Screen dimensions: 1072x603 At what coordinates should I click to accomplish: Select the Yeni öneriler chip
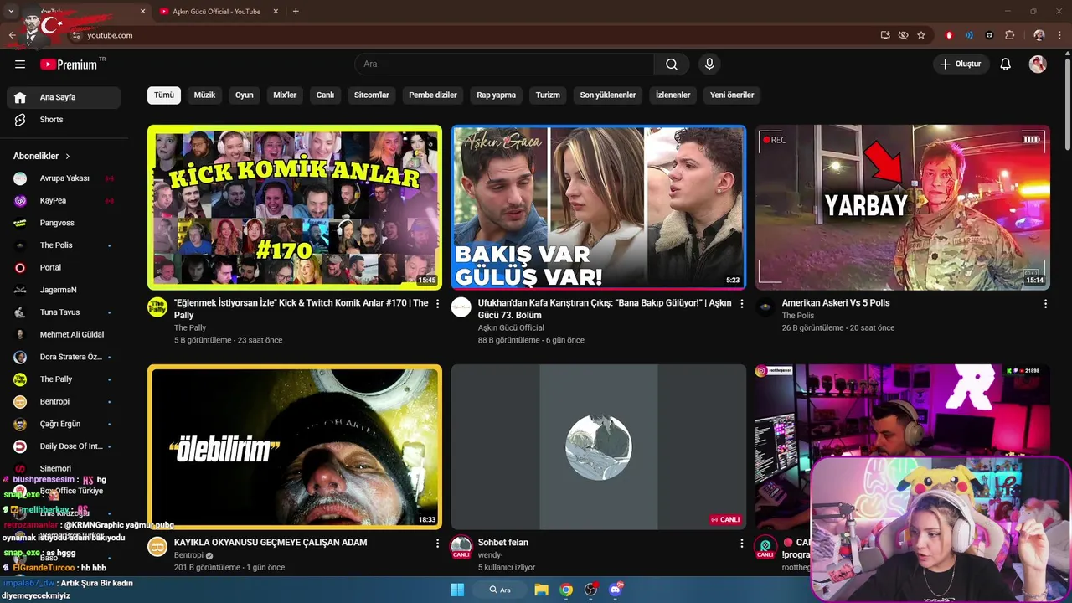pyautogui.click(x=732, y=95)
